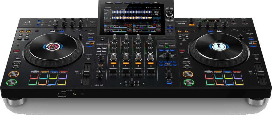The image size is (272, 115).
Task: Tap the red performance pad on left deck
Action: (34, 76)
